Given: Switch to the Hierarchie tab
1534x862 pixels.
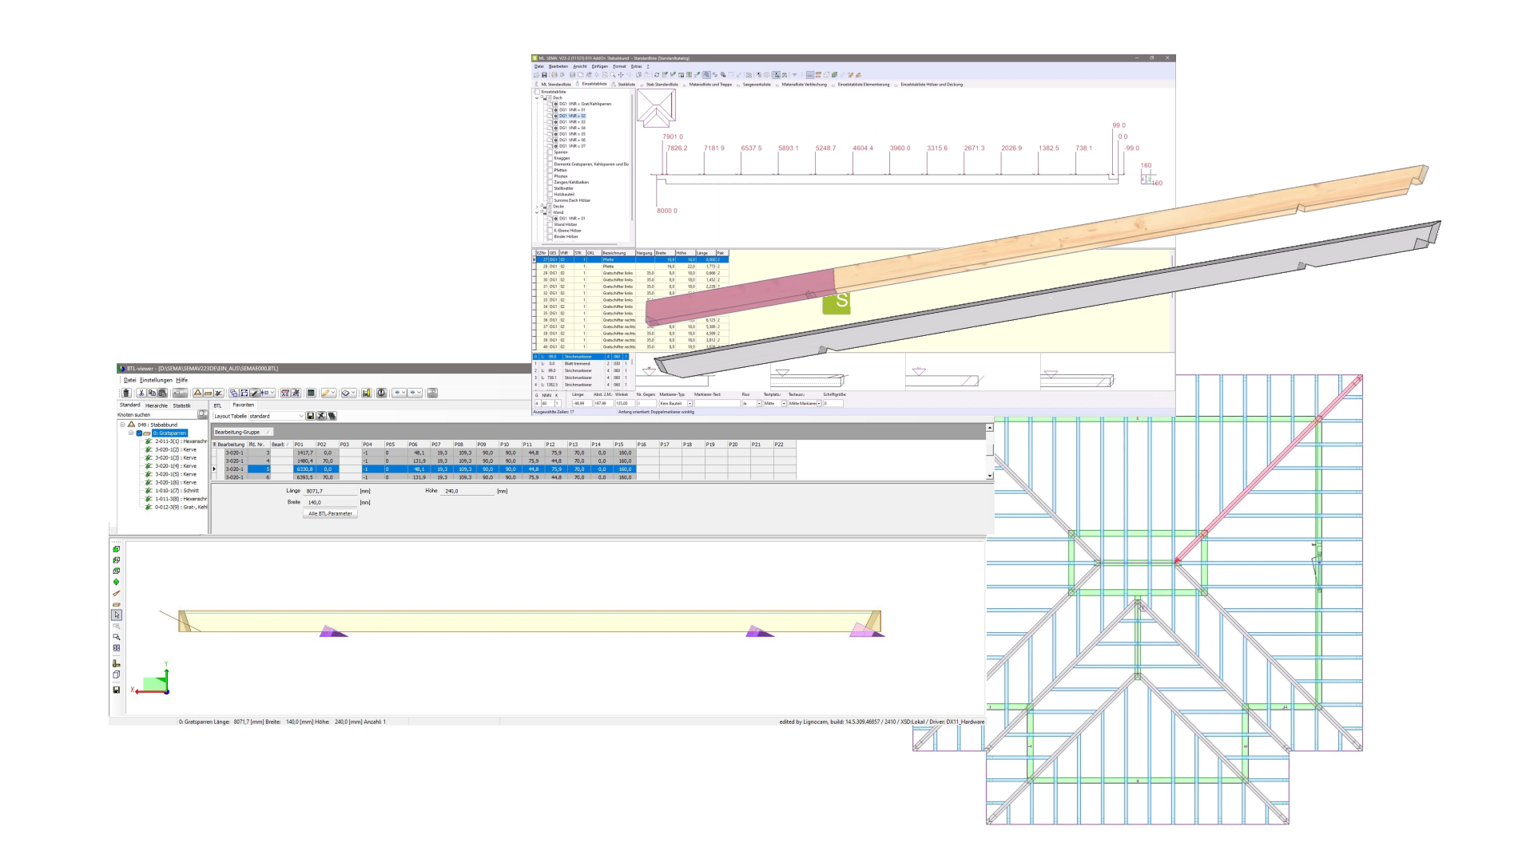Looking at the screenshot, I should pyautogui.click(x=157, y=405).
